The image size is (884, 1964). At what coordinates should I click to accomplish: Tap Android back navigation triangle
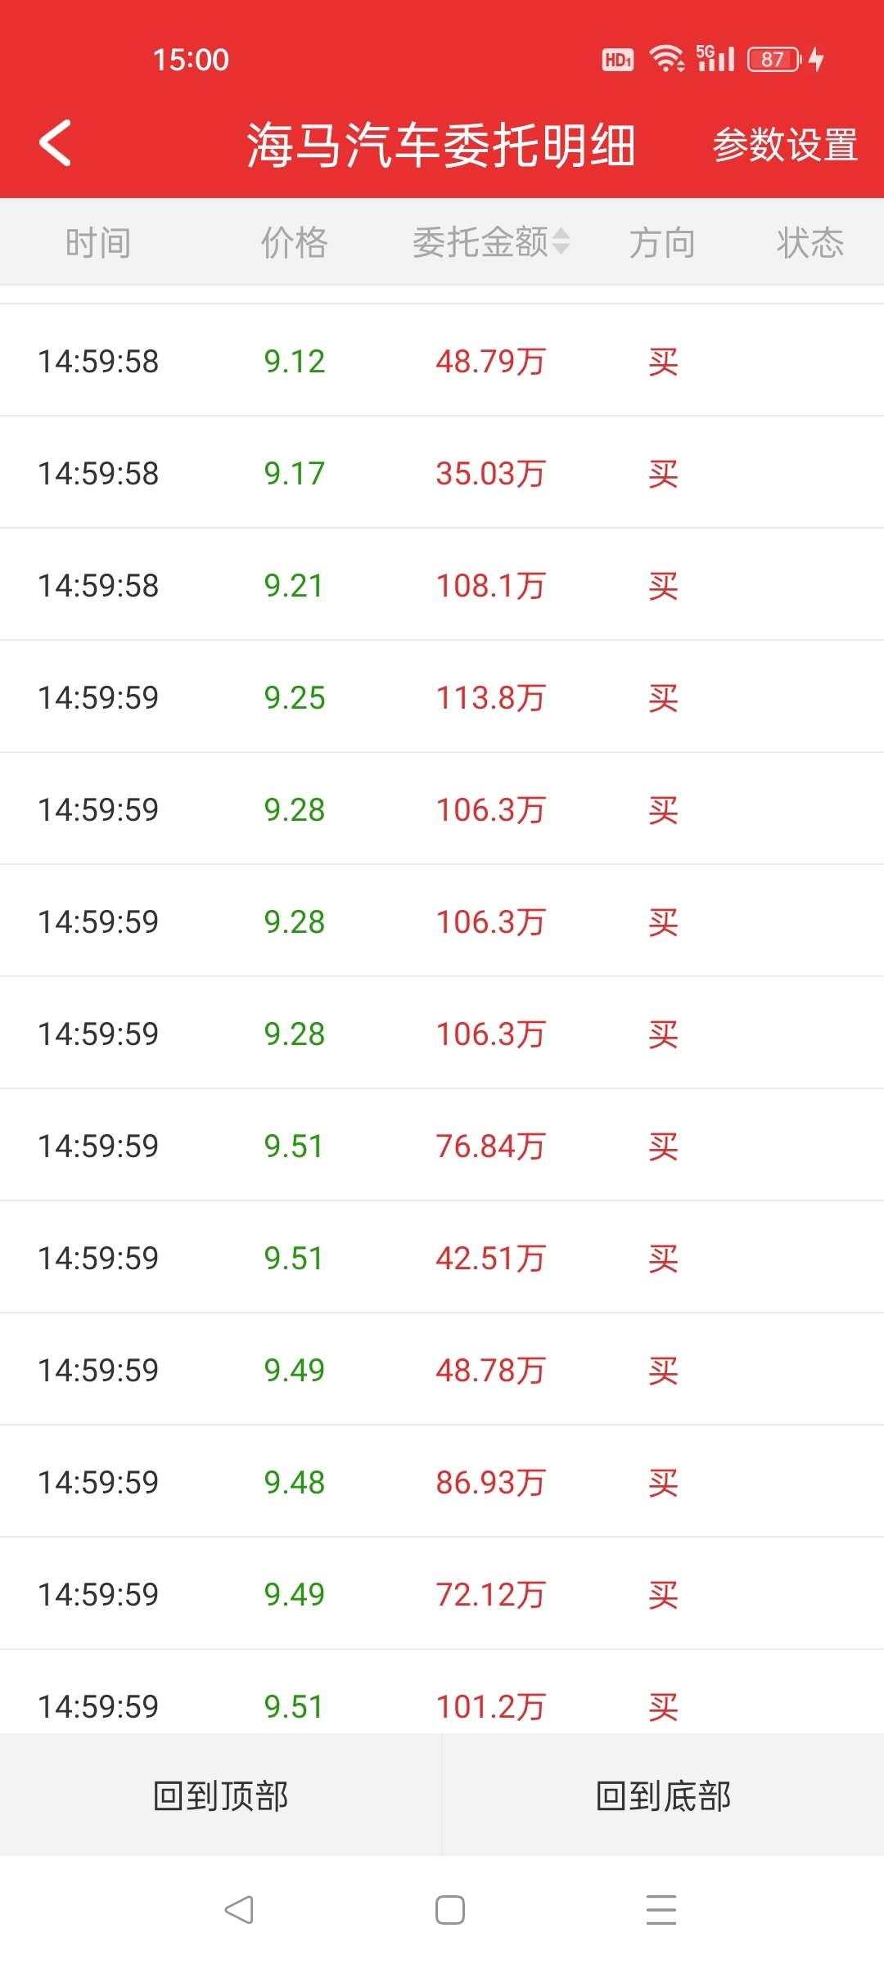[239, 1910]
